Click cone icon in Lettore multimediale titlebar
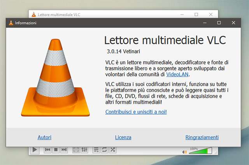 pyautogui.click(x=34, y=15)
